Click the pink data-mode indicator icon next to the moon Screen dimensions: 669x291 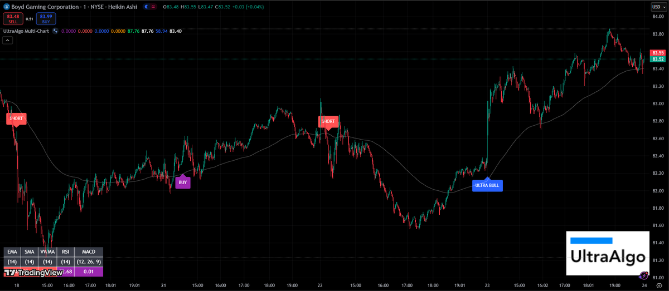153,7
